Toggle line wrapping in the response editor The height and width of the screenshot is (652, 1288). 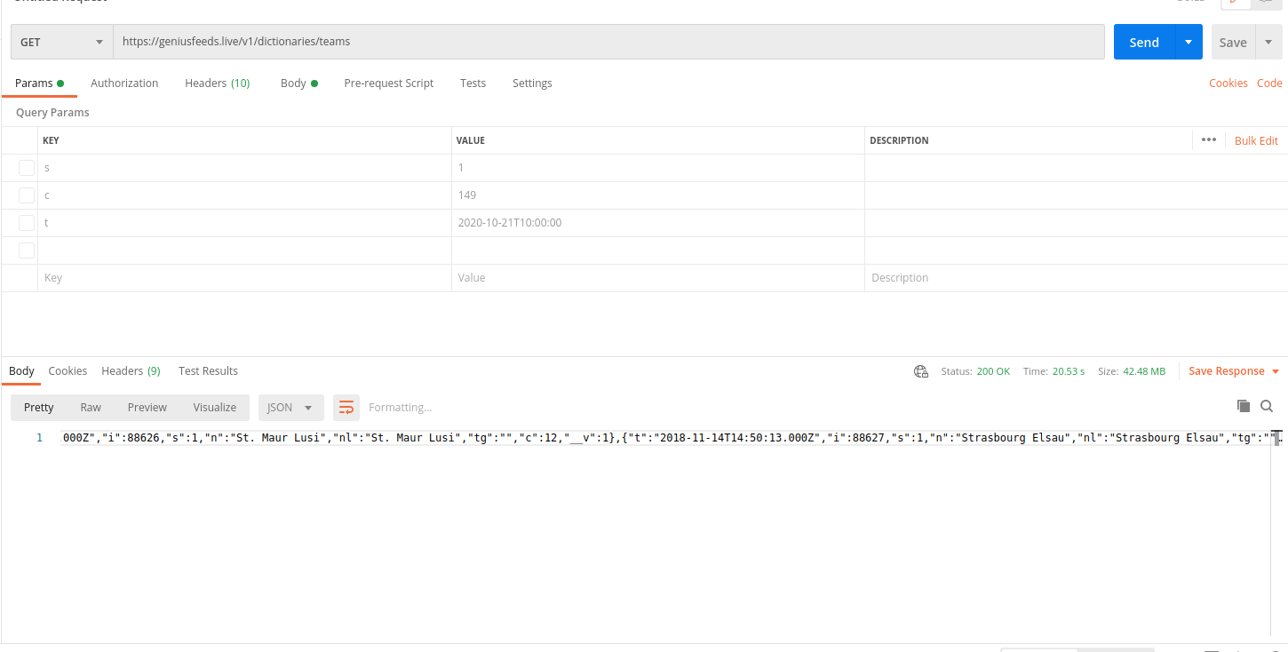tap(346, 407)
